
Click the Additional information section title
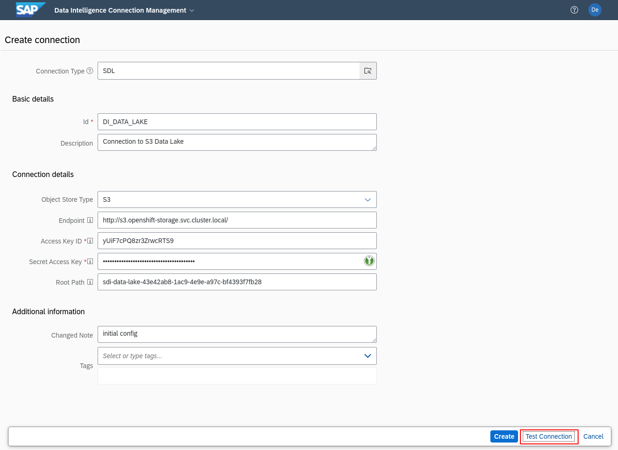48,311
